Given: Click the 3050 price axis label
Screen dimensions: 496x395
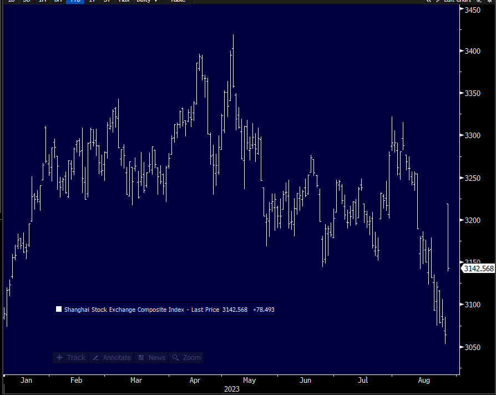Looking at the screenshot, I should tap(472, 347).
